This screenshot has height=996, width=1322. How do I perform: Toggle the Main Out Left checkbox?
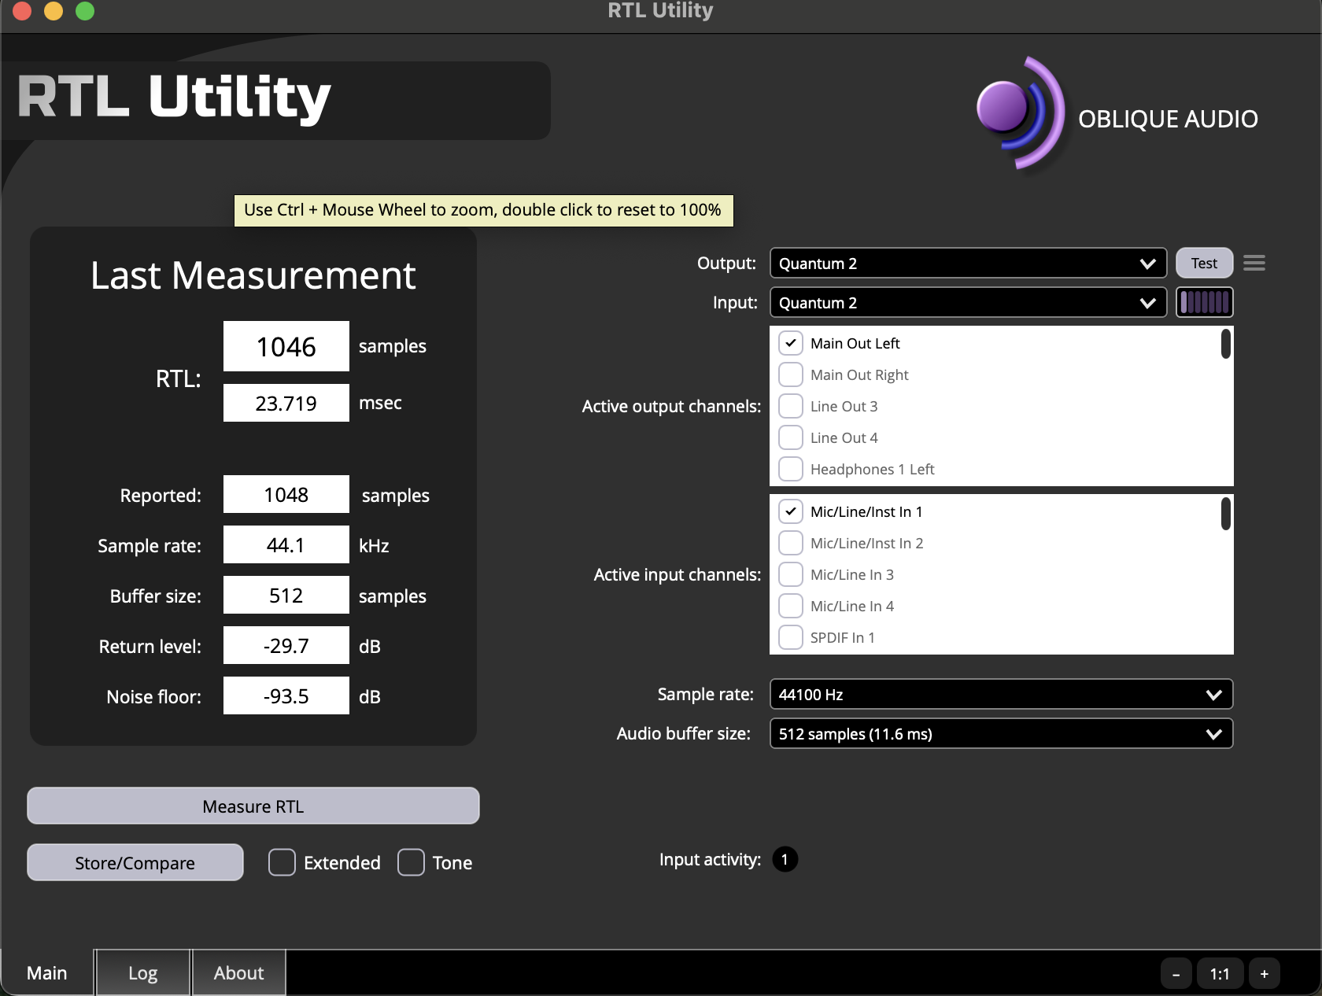click(790, 343)
